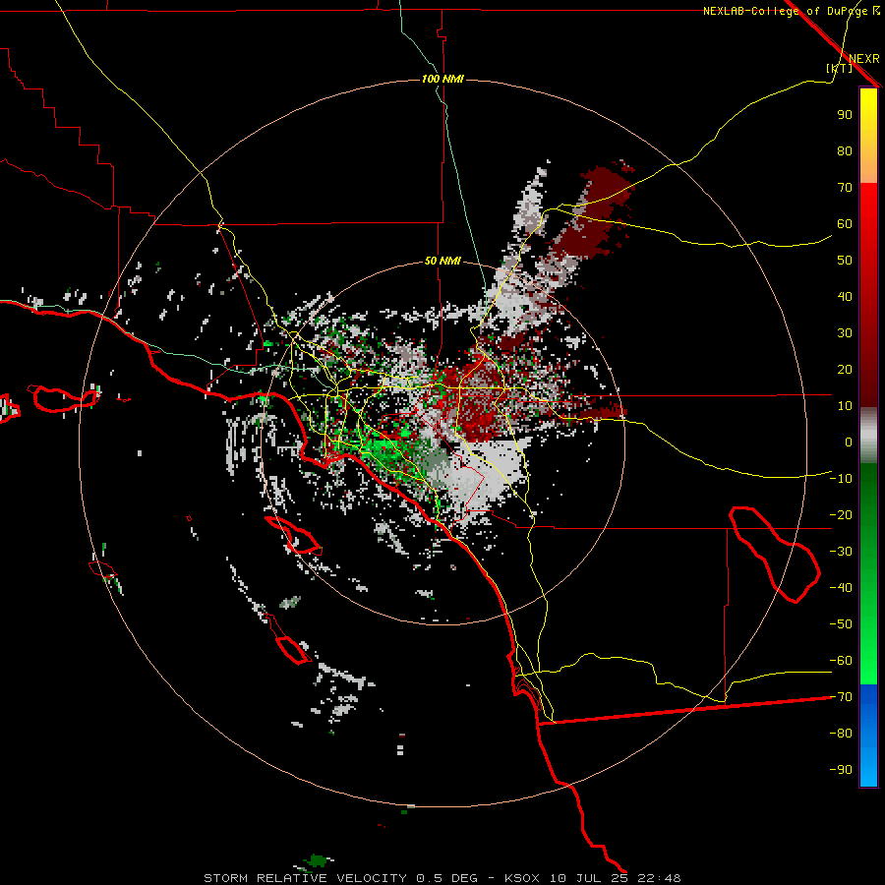885x885 pixels.
Task: Click the 0 knot scale value
Action: point(849,442)
